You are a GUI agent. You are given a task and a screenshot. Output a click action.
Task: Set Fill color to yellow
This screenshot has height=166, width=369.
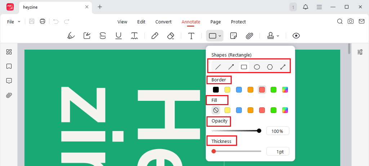227,110
